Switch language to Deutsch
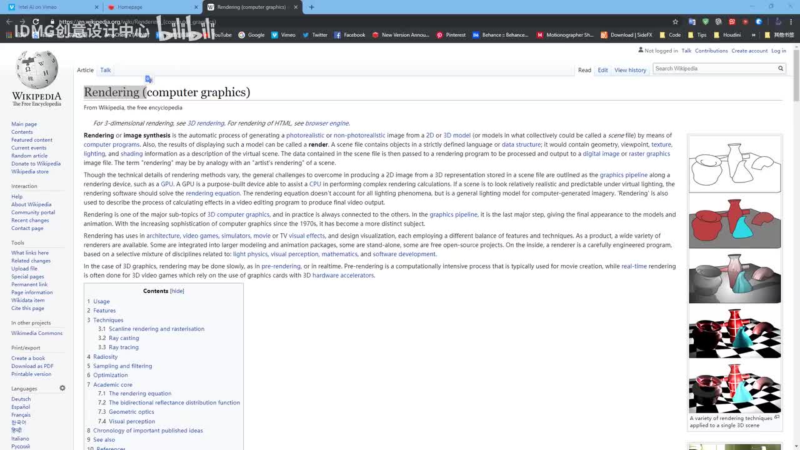 tap(21, 399)
